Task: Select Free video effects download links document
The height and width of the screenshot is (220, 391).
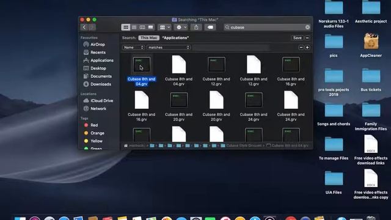Action: [371, 144]
